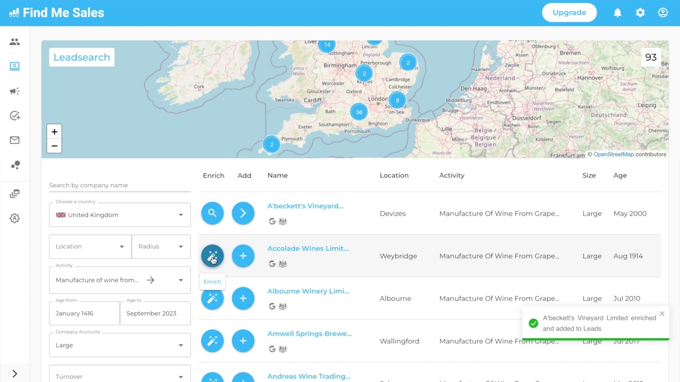The width and height of the screenshot is (680, 382).
Task: Click the Size column header
Action: click(x=589, y=175)
